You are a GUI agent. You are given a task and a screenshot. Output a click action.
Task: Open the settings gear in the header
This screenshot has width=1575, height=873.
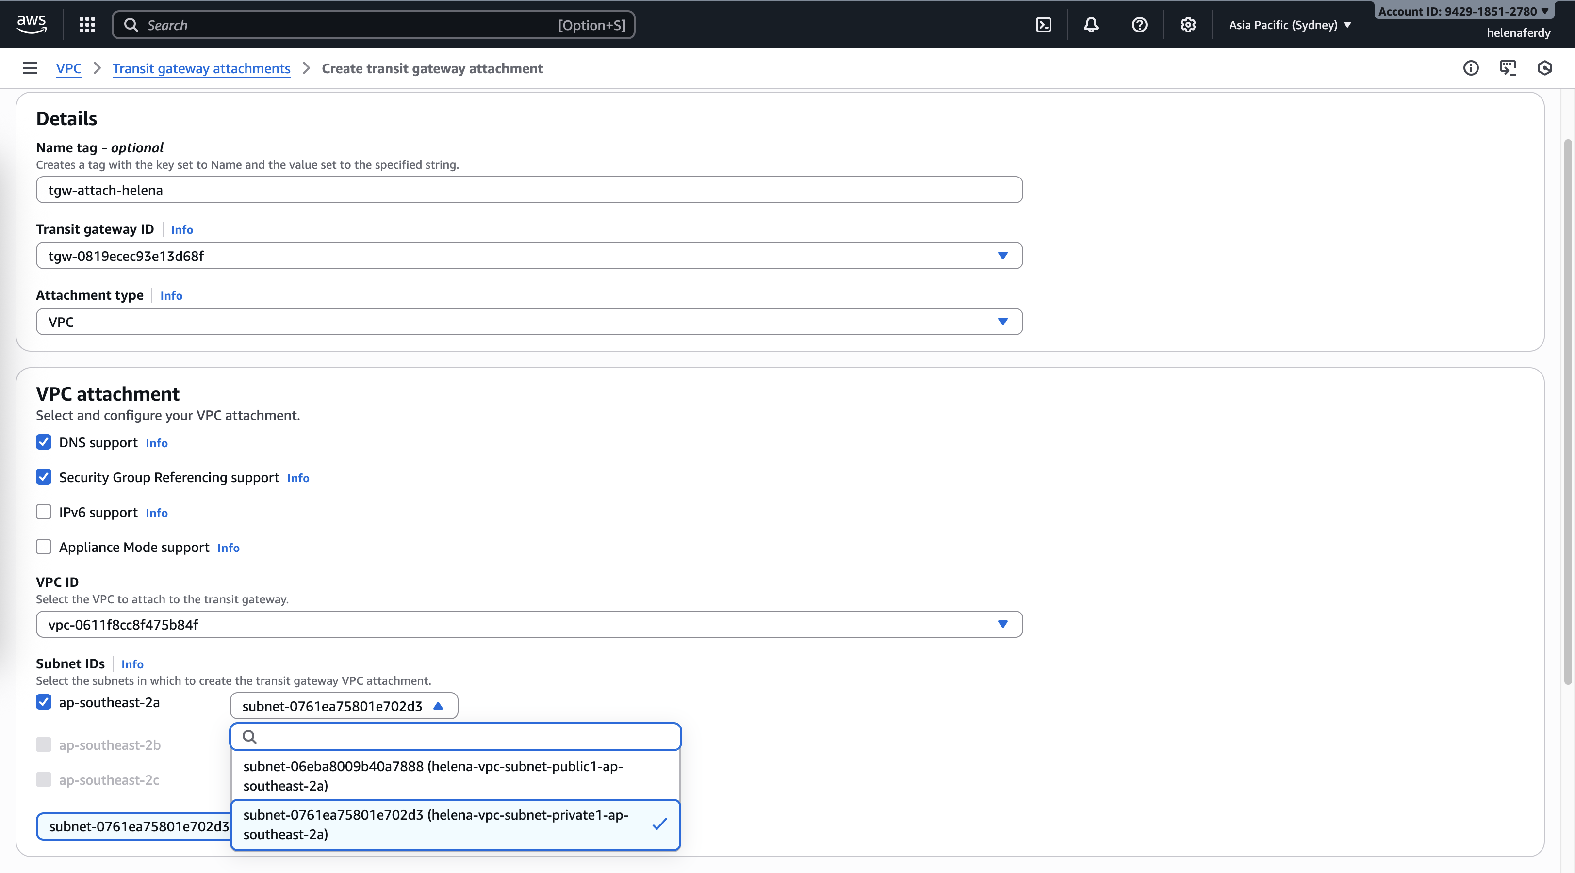tap(1187, 25)
